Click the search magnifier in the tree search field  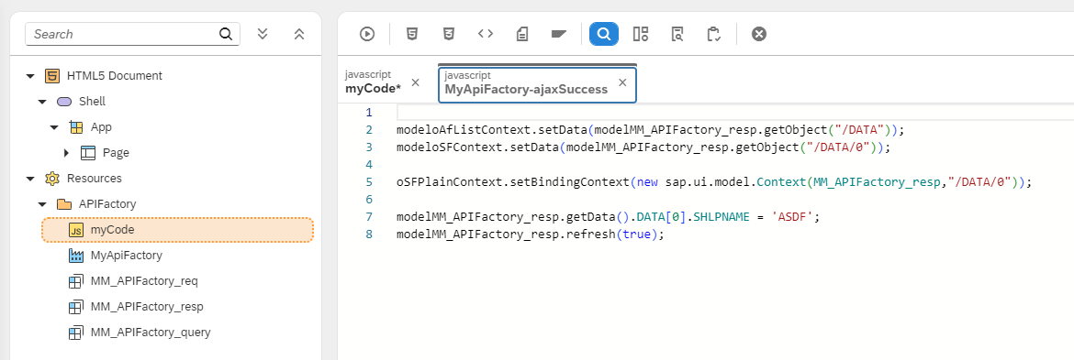click(226, 34)
